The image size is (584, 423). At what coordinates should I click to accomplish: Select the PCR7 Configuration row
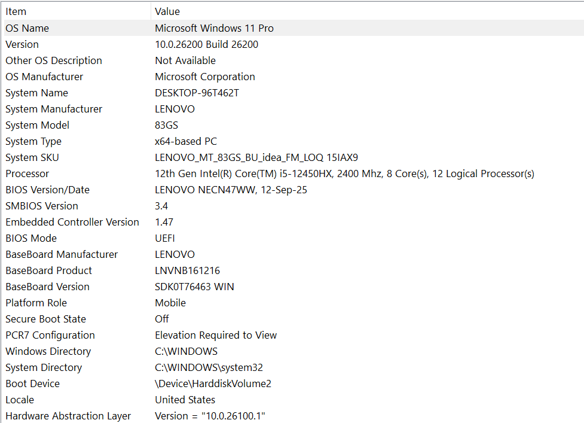click(294, 335)
